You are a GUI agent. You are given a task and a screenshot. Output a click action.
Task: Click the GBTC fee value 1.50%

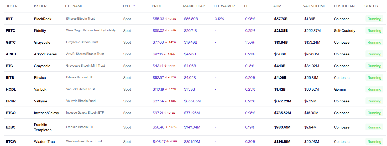point(250,42)
